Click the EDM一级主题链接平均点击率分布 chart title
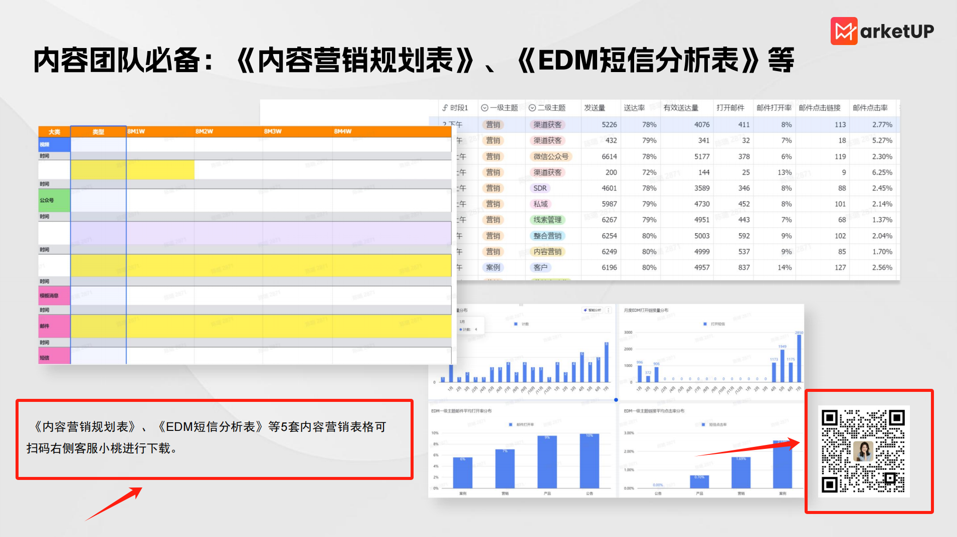Viewport: 957px width, 537px height. 654,411
